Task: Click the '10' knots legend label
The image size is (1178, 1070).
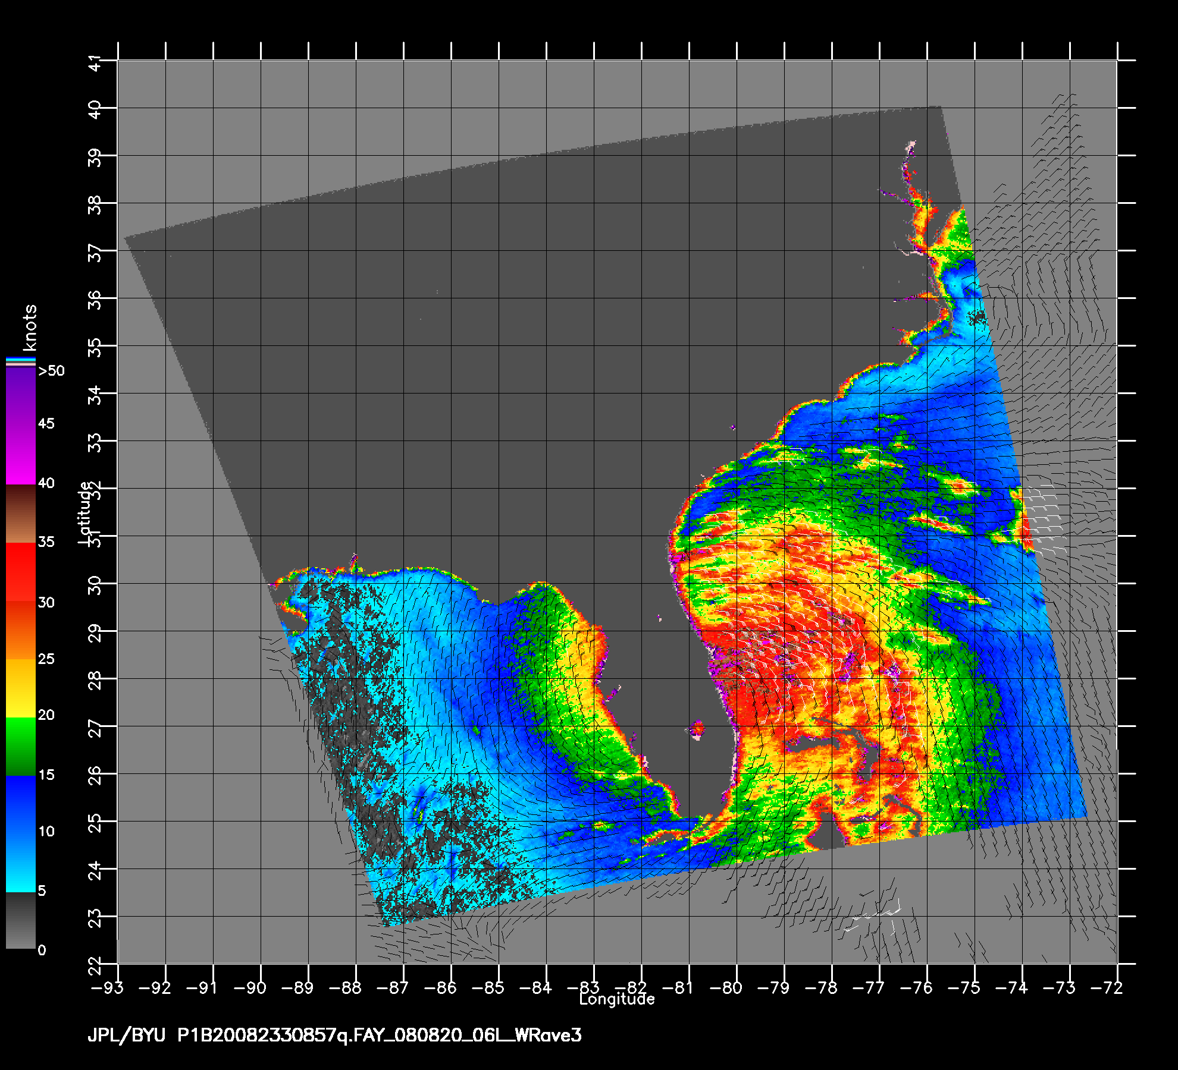Action: (x=46, y=831)
